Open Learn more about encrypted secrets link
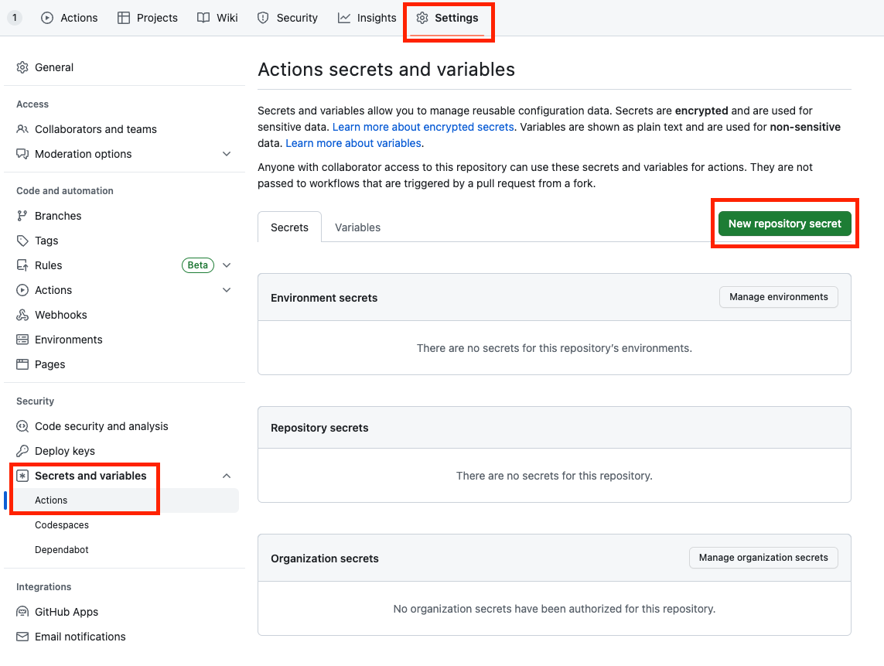The height and width of the screenshot is (666, 884). point(423,127)
